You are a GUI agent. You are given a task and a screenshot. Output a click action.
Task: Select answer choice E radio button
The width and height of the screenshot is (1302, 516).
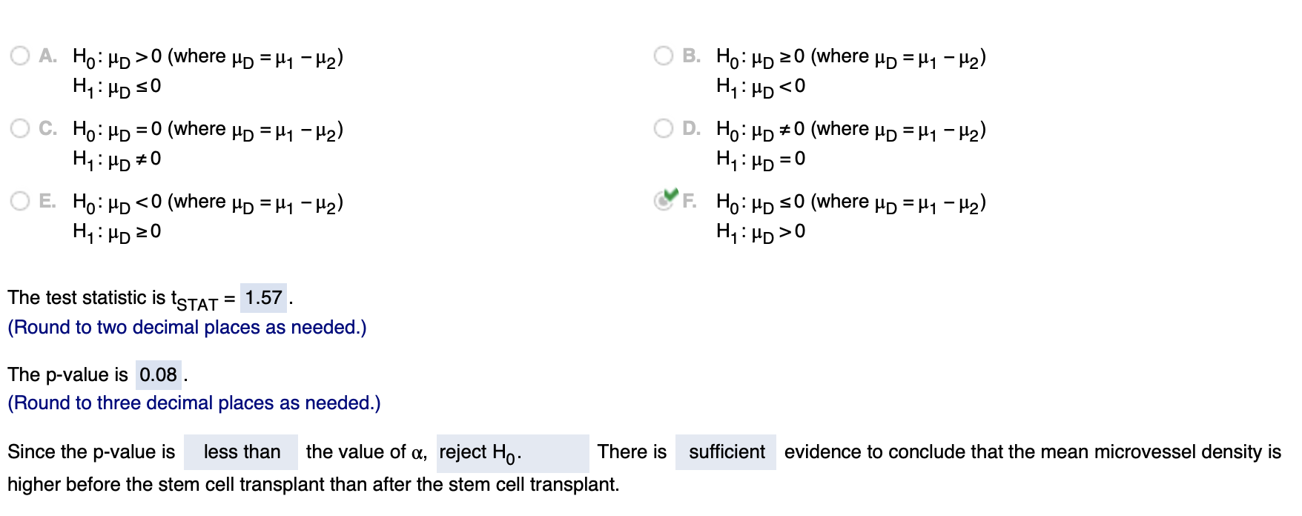pyautogui.click(x=19, y=199)
